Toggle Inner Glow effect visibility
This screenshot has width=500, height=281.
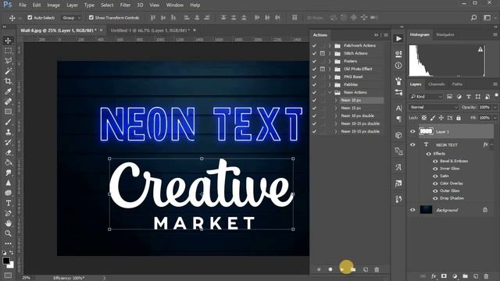click(435, 169)
